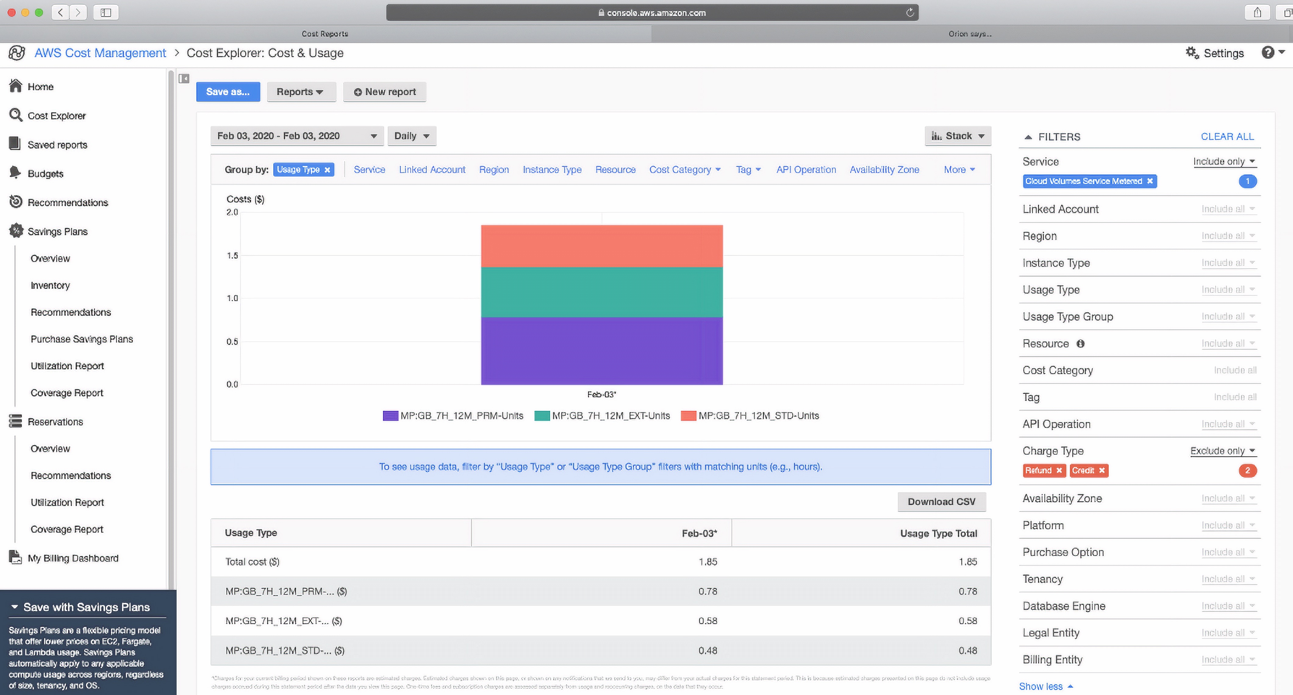
Task: Open the Reports menu
Action: tap(300, 92)
